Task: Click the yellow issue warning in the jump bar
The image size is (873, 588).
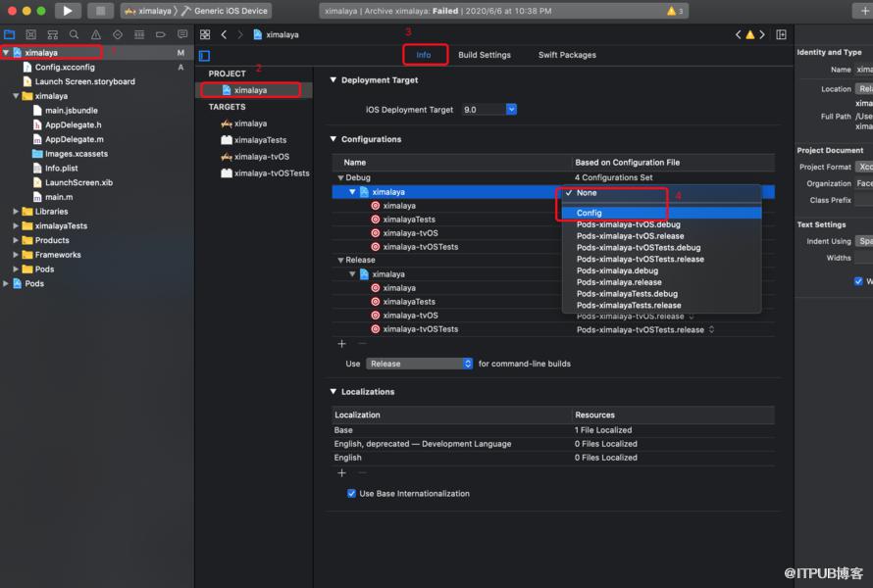Action: [x=750, y=34]
